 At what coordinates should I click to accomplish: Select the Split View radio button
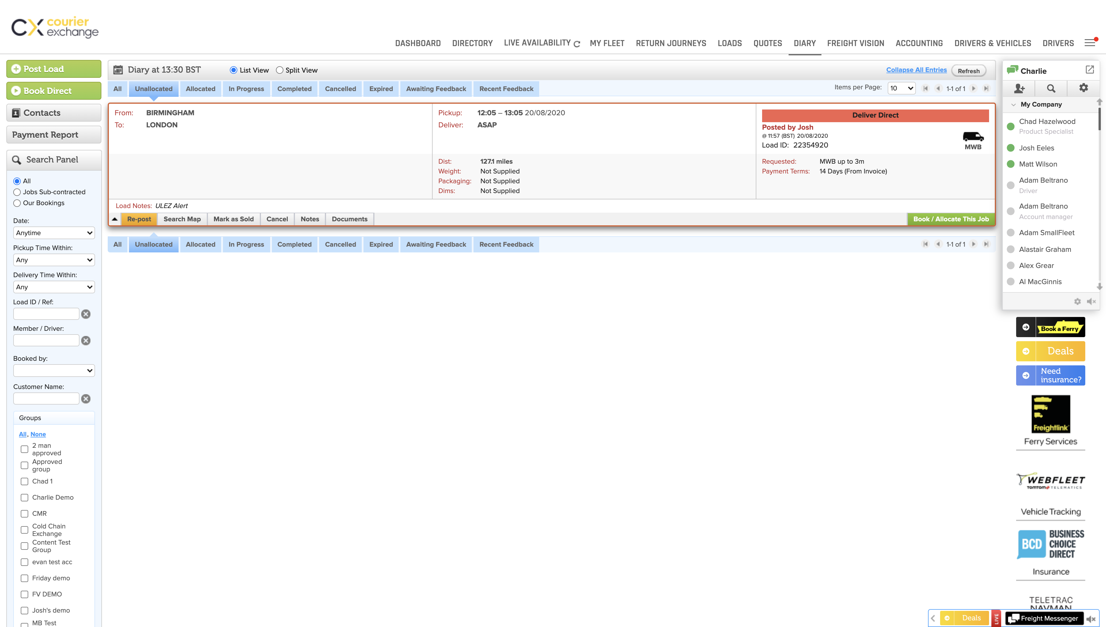coord(280,70)
